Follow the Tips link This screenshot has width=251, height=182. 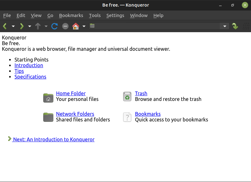(x=19, y=71)
